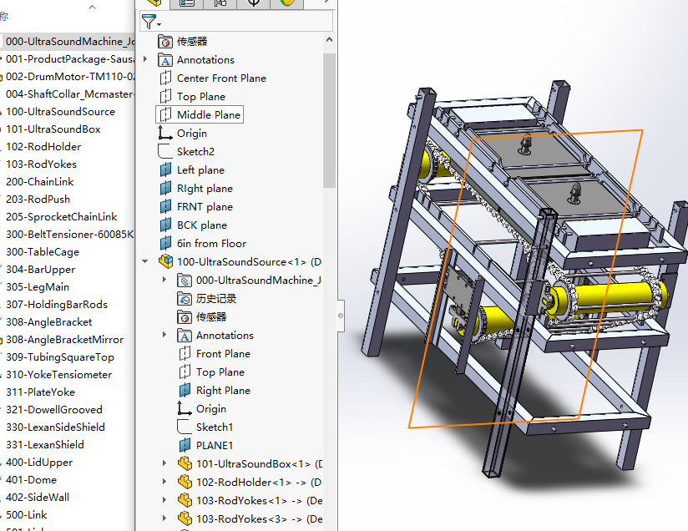Expand the top-level Annotations folder
Image resolution: width=688 pixels, height=531 pixels.
tap(145, 58)
